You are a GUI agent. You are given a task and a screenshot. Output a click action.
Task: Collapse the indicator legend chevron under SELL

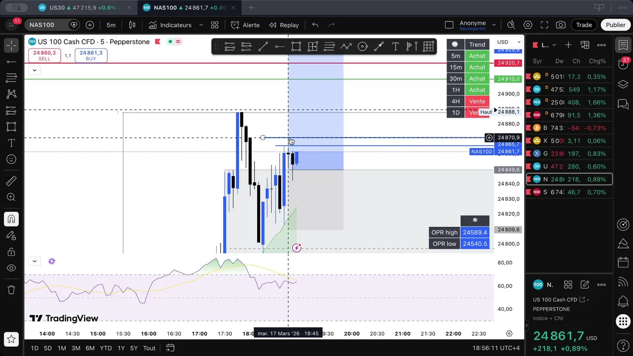(34, 70)
